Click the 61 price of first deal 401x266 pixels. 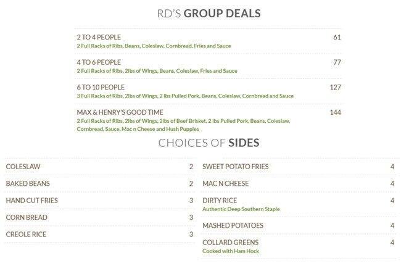pos(337,37)
